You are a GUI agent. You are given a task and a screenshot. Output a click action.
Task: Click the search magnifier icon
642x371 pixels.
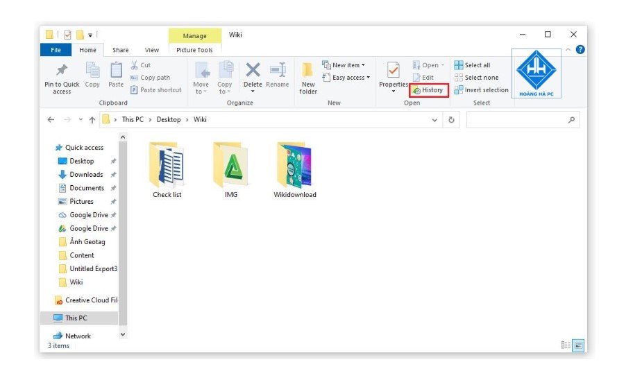tap(572, 120)
